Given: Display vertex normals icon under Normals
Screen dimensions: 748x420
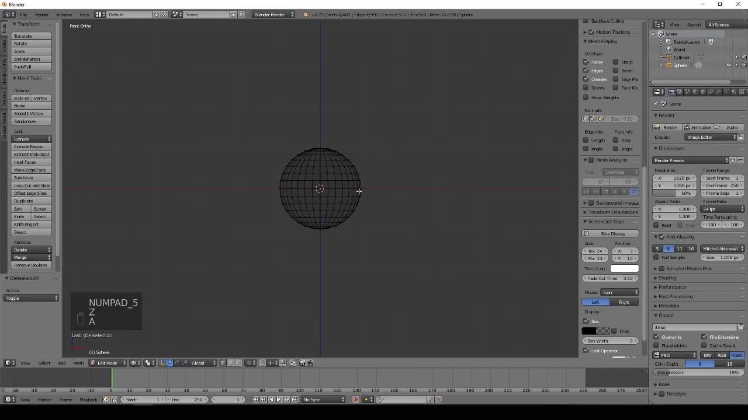Looking at the screenshot, I should point(586,118).
